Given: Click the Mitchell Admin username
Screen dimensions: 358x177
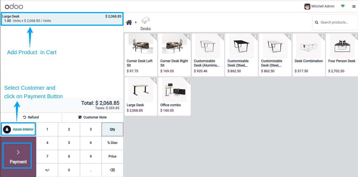Looking at the screenshot, I should point(323,6).
